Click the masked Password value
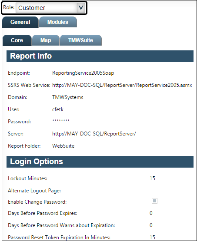Screen dimensions: 197x241 (61, 121)
